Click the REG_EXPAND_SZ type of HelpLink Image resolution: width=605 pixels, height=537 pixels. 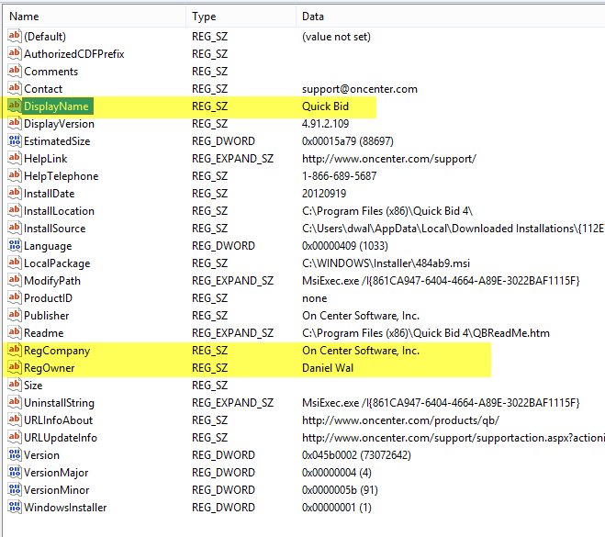[x=232, y=159]
